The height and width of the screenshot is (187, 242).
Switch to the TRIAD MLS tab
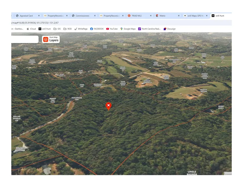[x=137, y=16]
